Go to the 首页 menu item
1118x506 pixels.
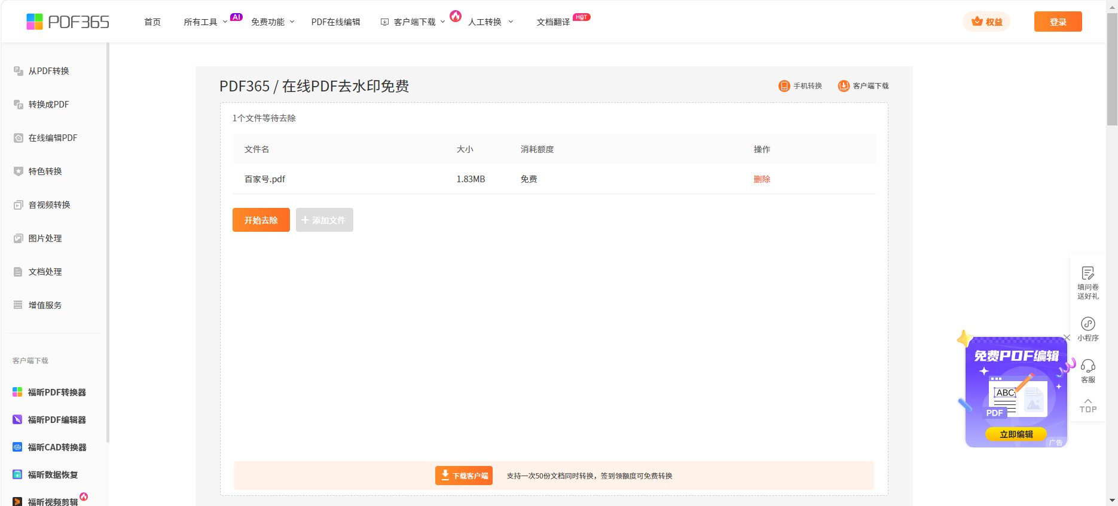coord(152,22)
